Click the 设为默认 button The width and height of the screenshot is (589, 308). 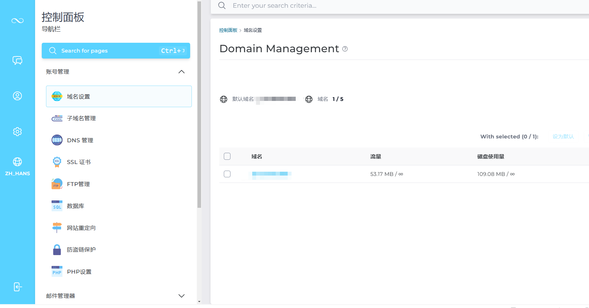(x=563, y=137)
